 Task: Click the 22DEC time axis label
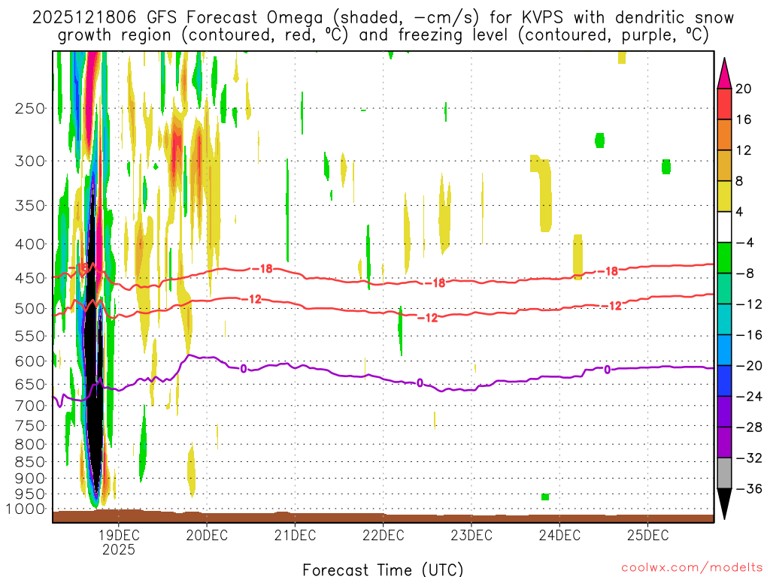383,535
